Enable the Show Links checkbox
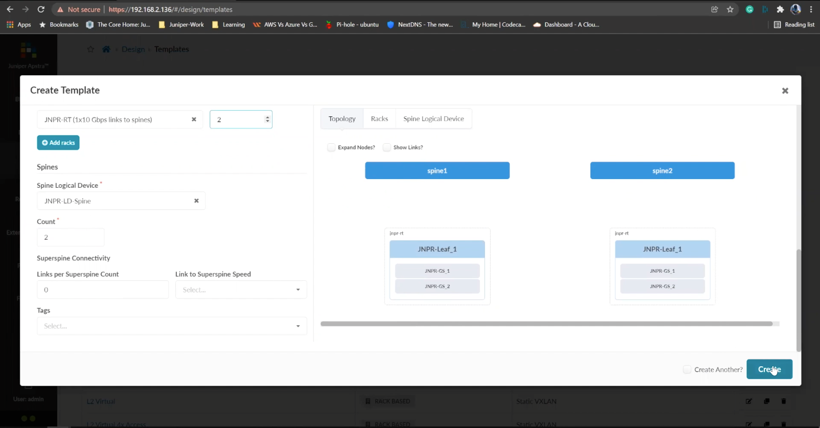820x428 pixels. pyautogui.click(x=387, y=147)
